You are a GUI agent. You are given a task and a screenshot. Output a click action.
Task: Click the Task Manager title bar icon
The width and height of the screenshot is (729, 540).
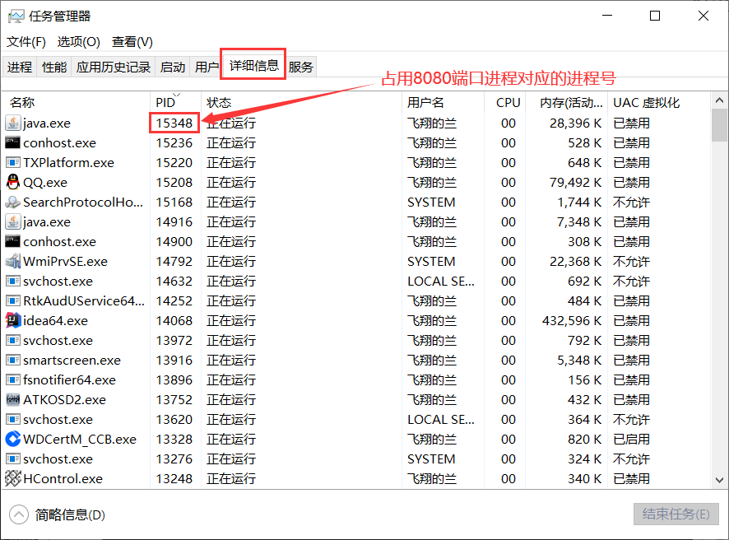[16, 16]
